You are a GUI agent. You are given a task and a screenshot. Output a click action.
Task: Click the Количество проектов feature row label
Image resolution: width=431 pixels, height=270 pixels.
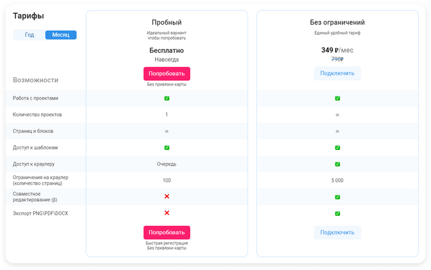38,115
